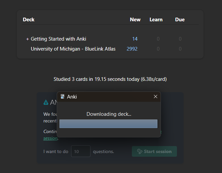Click the Deck column header

29,20
